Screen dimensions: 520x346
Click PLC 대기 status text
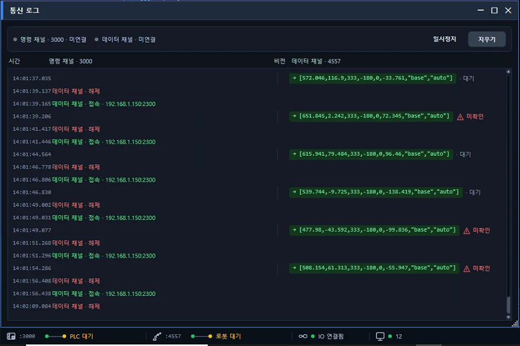click(81, 337)
